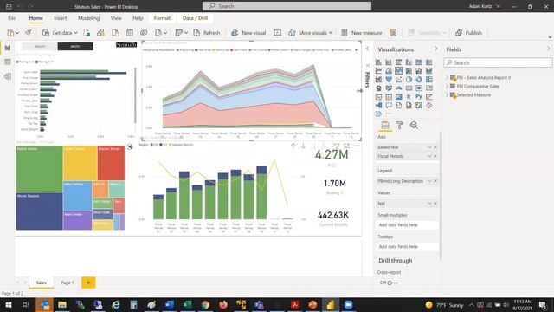The image size is (554, 312).
Task: Open the Data / Drill ribbon tab
Action: pos(195,18)
